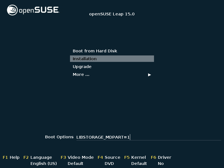Image resolution: width=224 pixels, height=168 pixels.
Task: Open the F2 Language selector
Action: point(38,157)
